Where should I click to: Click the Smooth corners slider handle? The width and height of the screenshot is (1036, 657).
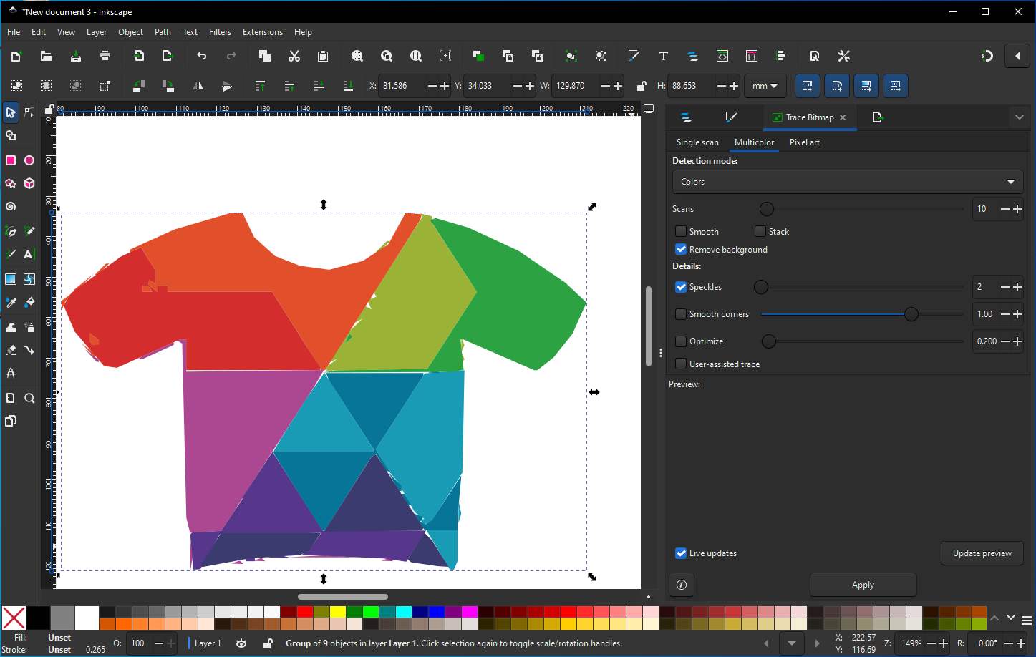point(911,314)
